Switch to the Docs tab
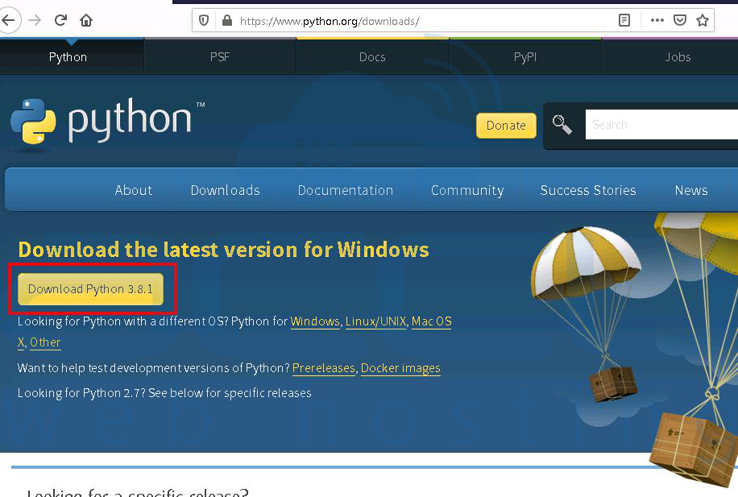 372,56
